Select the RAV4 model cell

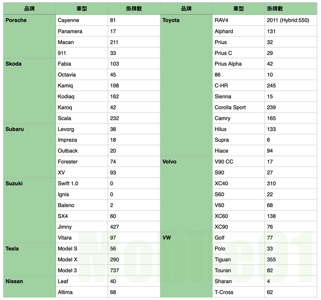239,20
